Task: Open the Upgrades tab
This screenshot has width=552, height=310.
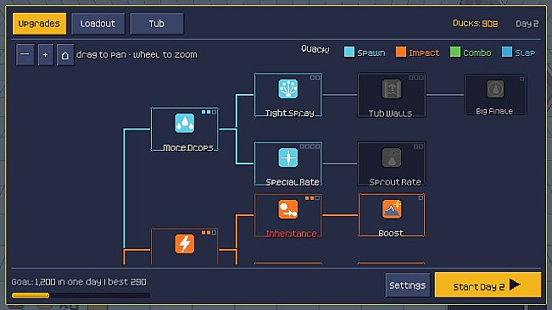Action: click(x=39, y=24)
